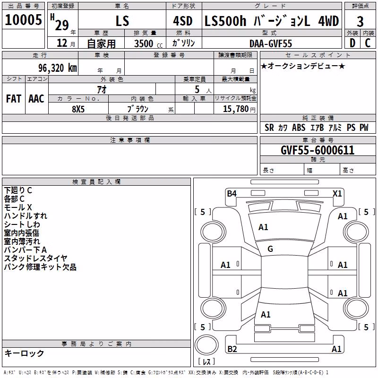This screenshot has width=378, height=378.
Task: Select the inspector note 各部C
Action: tap(14, 199)
